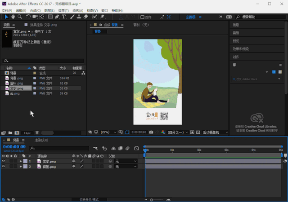Click the 必要项 workspace button

click(190, 17)
